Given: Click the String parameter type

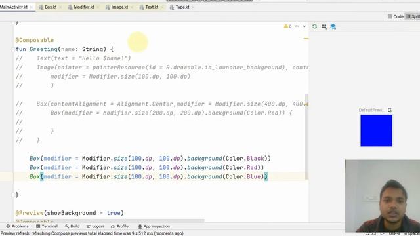Looking at the screenshot, I should [x=93, y=49].
